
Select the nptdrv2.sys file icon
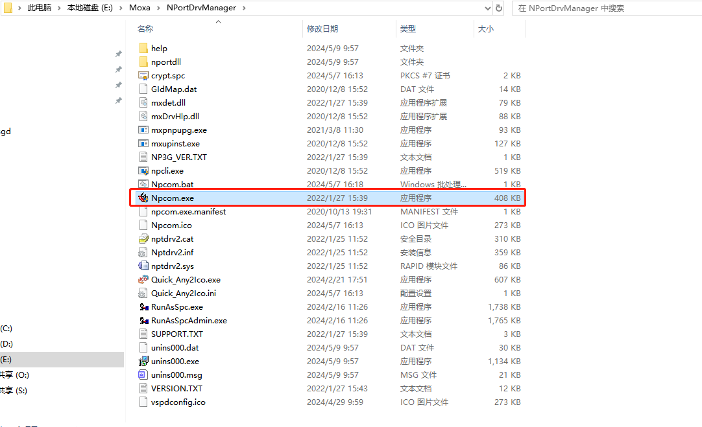click(x=143, y=266)
